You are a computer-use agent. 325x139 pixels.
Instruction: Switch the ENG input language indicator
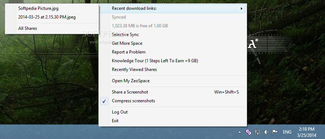tap(287, 132)
